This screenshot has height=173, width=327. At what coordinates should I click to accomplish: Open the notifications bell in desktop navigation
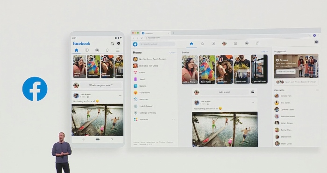coord(202,43)
